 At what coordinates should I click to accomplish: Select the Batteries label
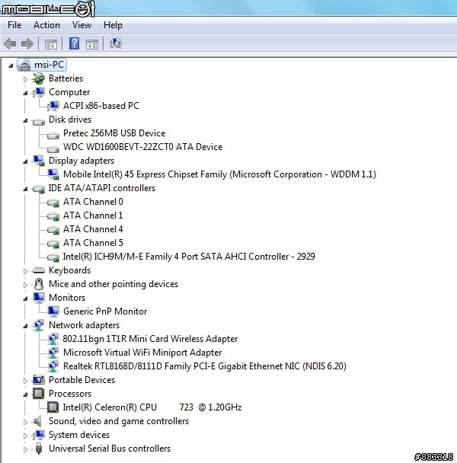pyautogui.click(x=66, y=78)
